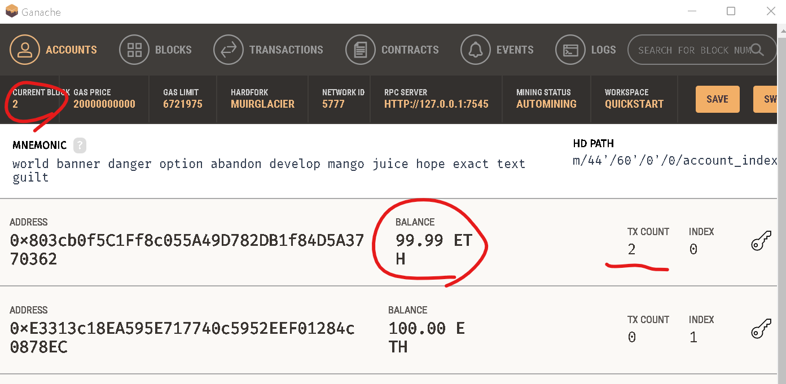Click the 100.00 ETH balance value

click(x=427, y=338)
